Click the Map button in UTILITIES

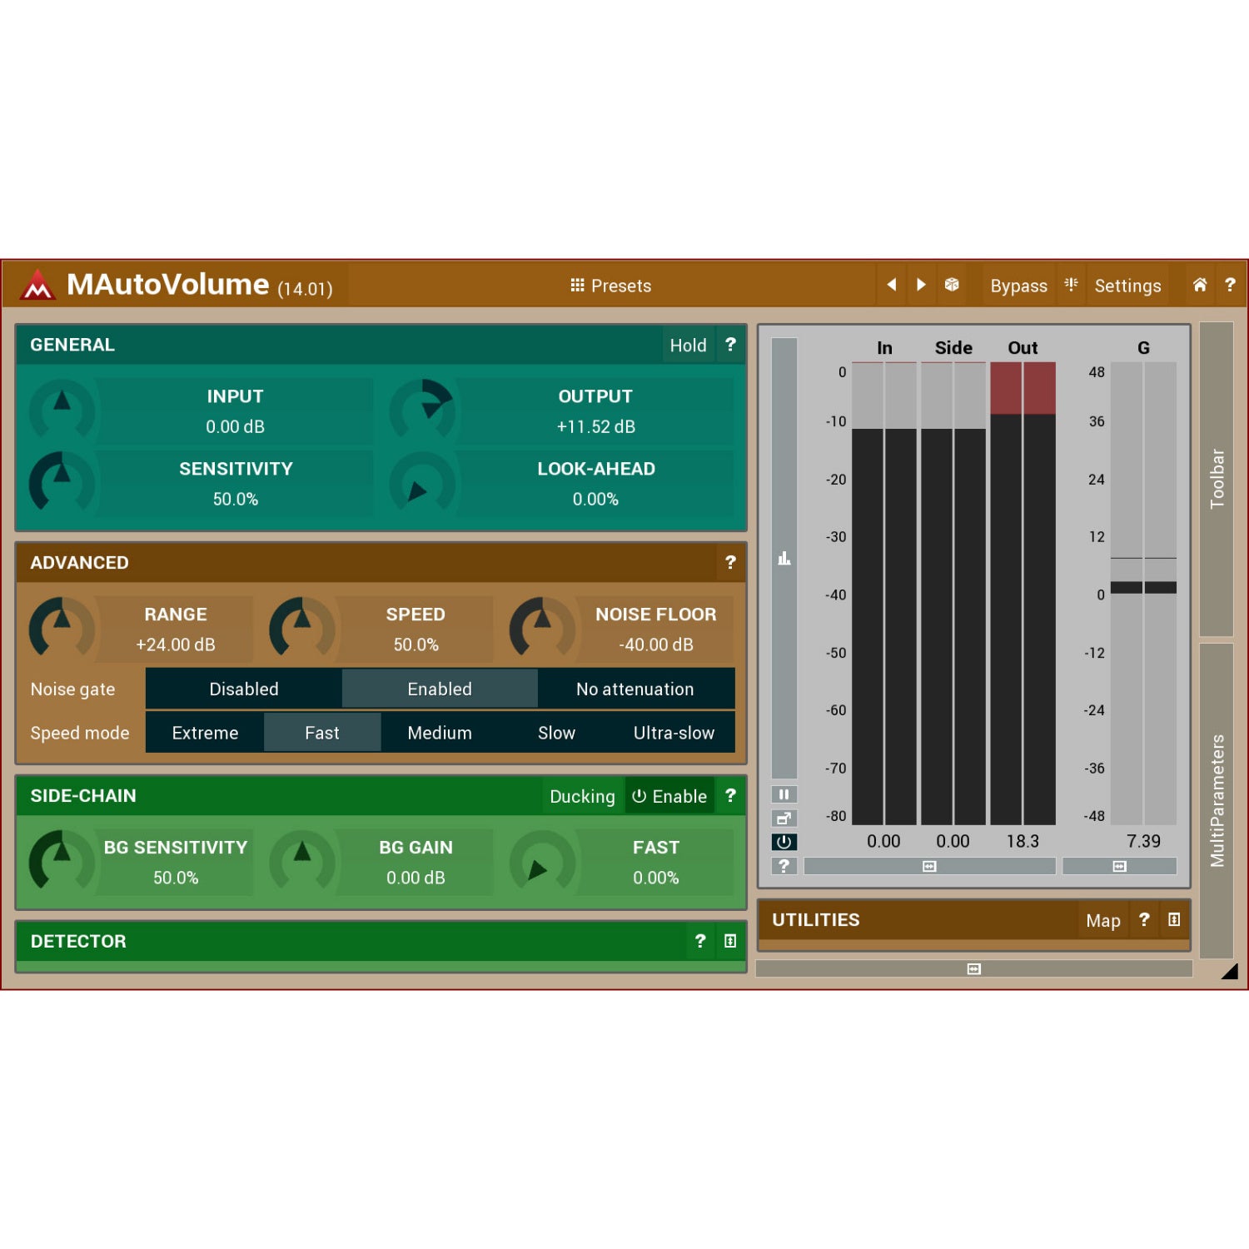[x=1103, y=920]
